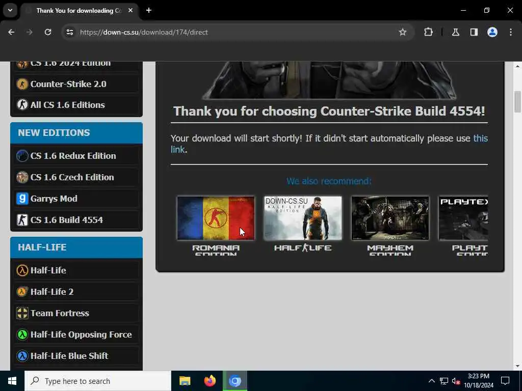Select the 'Thank You for downloading' tab

79,11
